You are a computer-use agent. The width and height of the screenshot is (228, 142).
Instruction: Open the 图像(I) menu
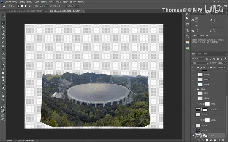click(22, 2)
